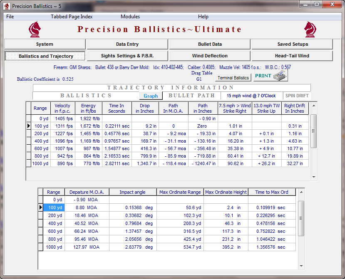Click the 1311 fps velocity cell
345x279 pixels.
click(x=63, y=126)
